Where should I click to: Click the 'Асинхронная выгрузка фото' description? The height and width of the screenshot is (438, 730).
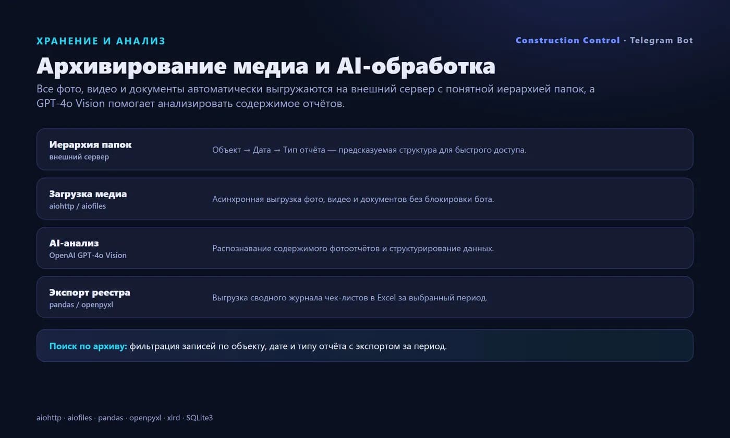coord(353,199)
